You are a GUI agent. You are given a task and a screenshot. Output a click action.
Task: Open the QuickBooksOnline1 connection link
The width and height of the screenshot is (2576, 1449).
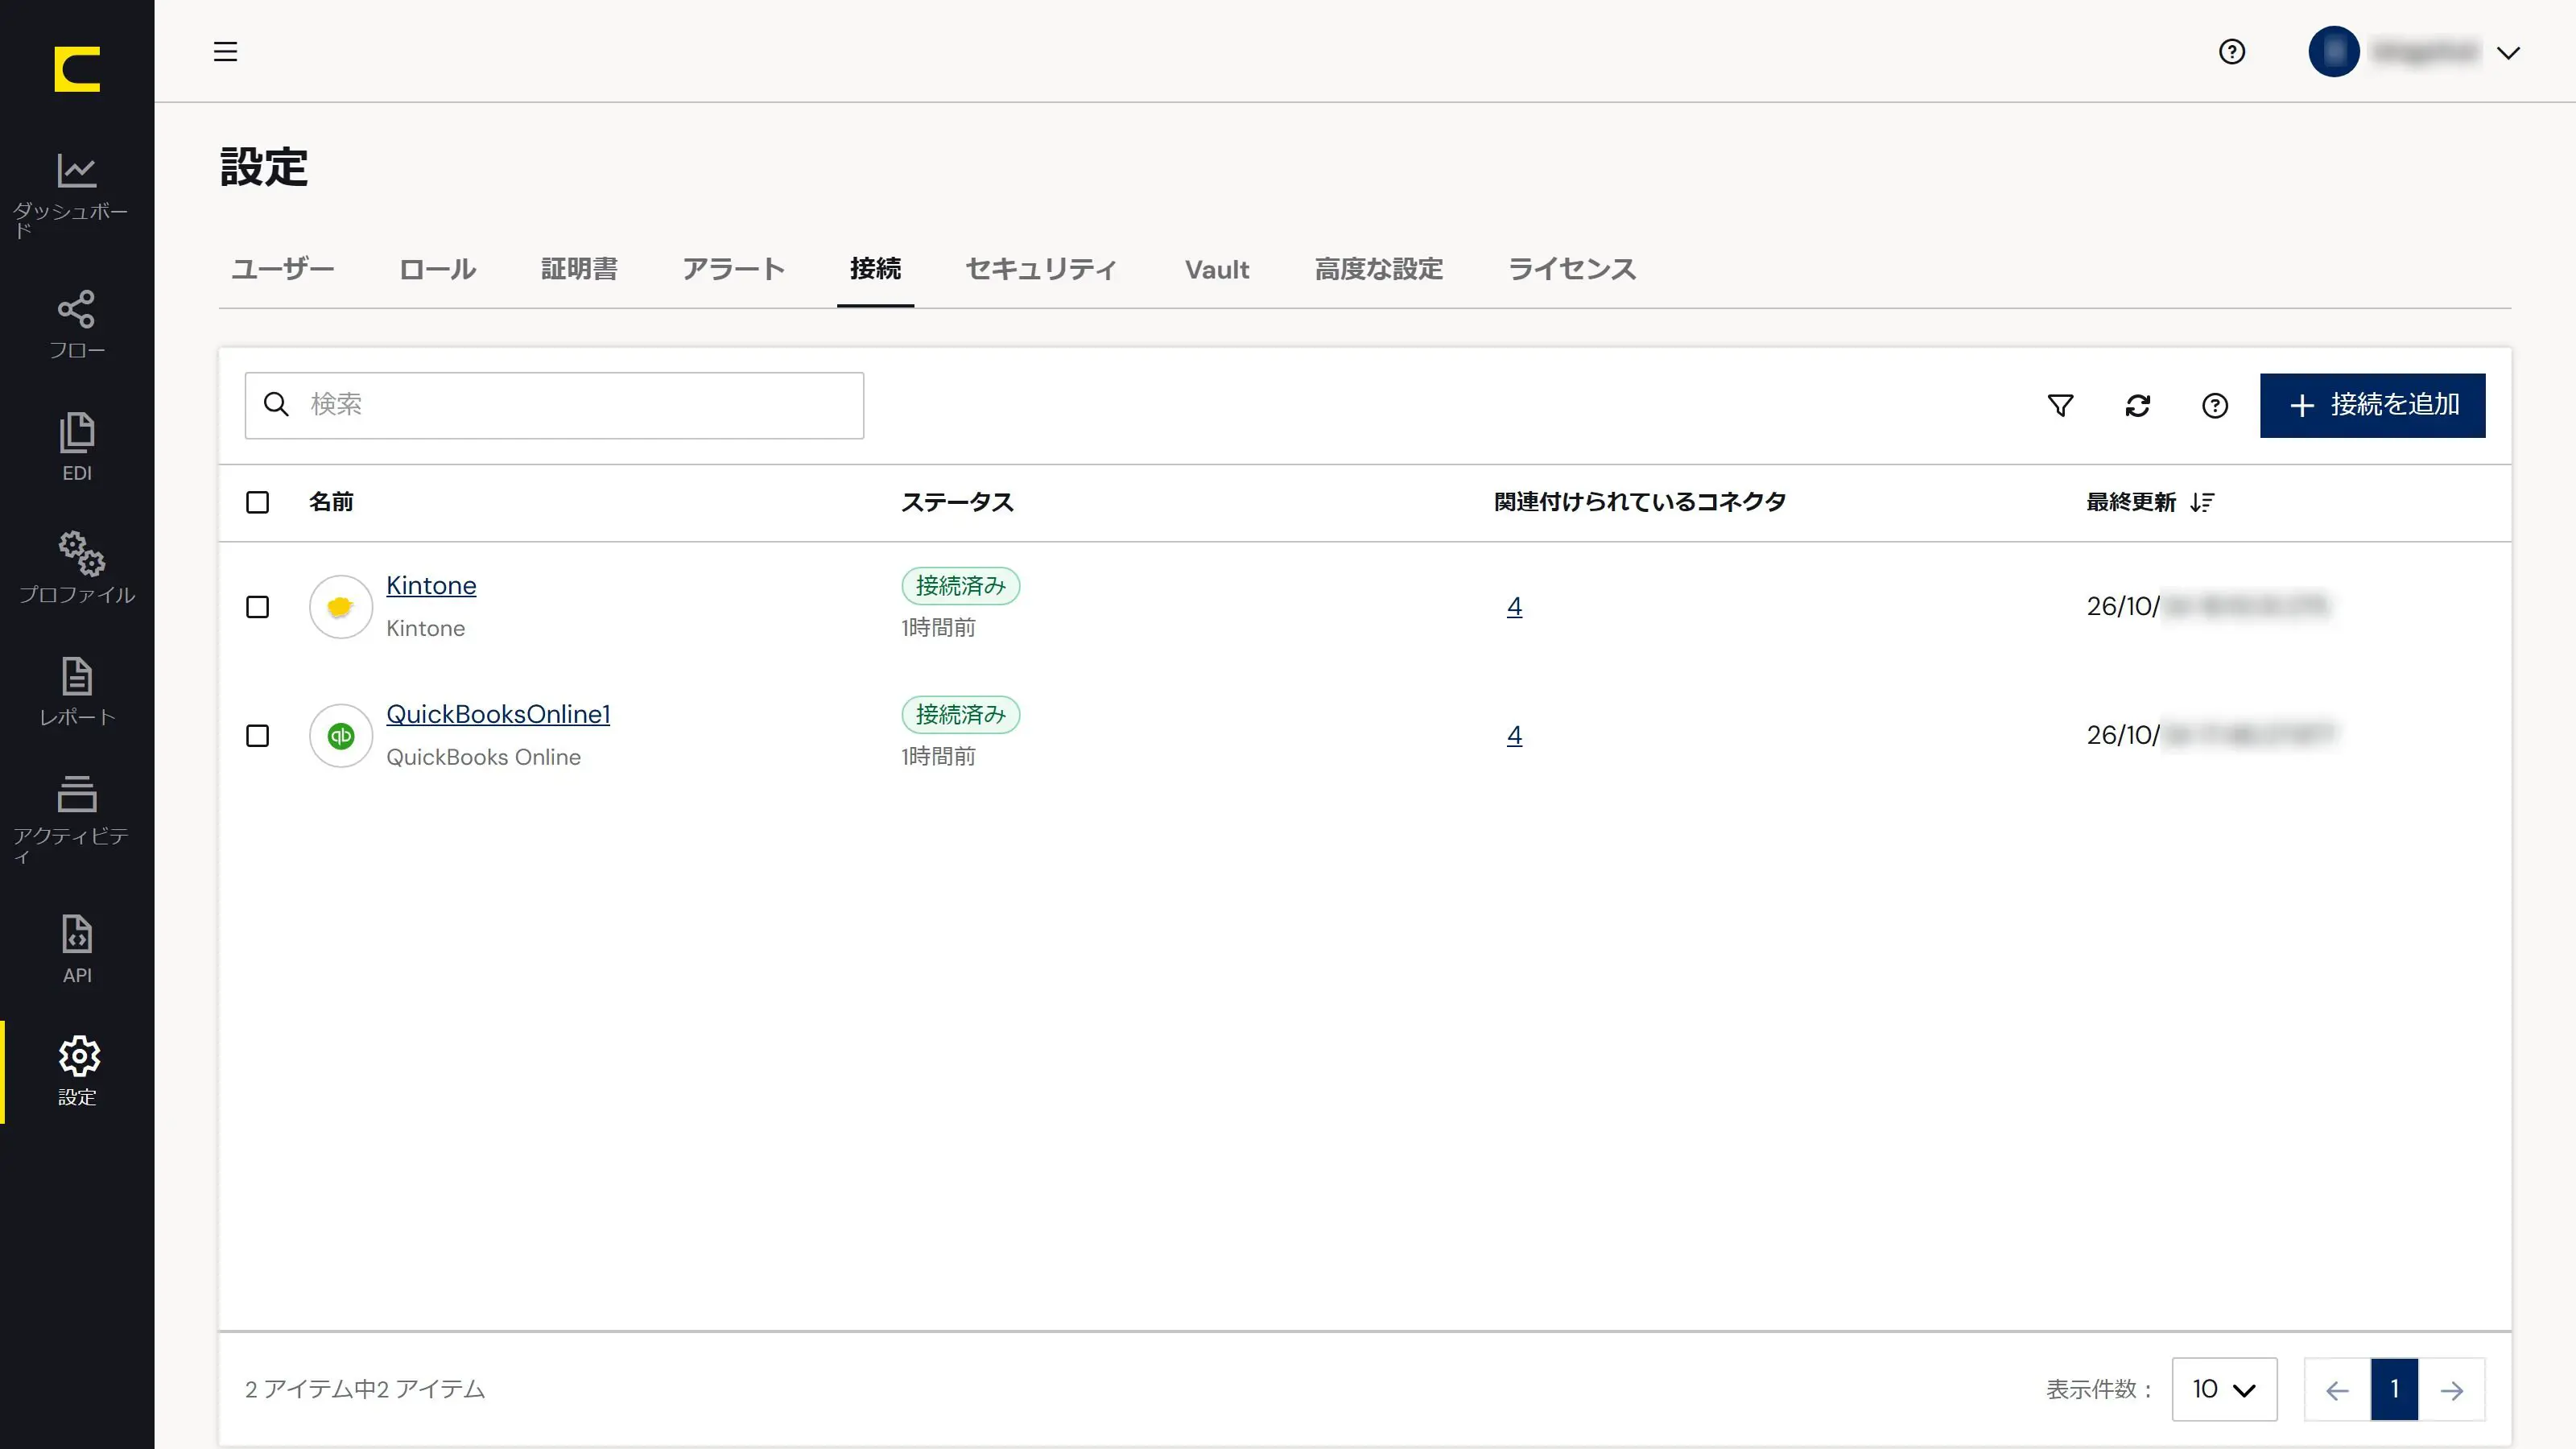pyautogui.click(x=498, y=714)
